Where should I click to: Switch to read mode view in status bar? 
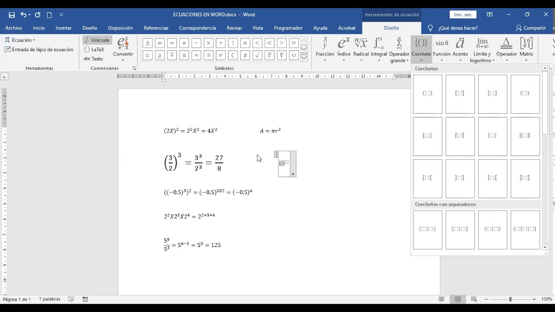click(x=441, y=299)
